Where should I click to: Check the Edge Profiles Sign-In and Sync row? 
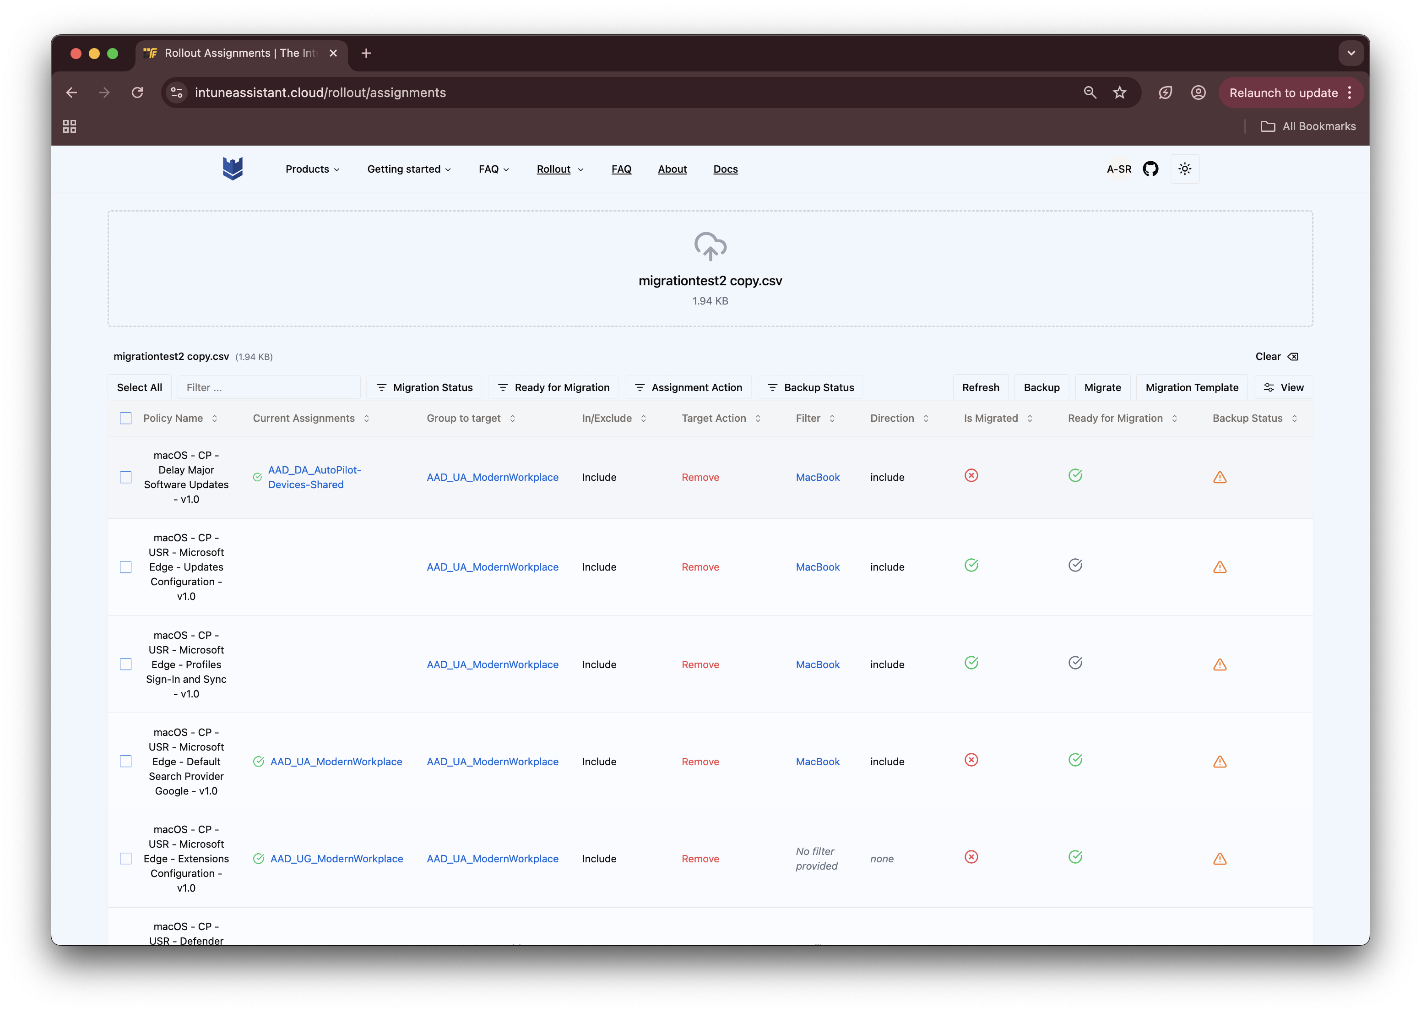126,664
